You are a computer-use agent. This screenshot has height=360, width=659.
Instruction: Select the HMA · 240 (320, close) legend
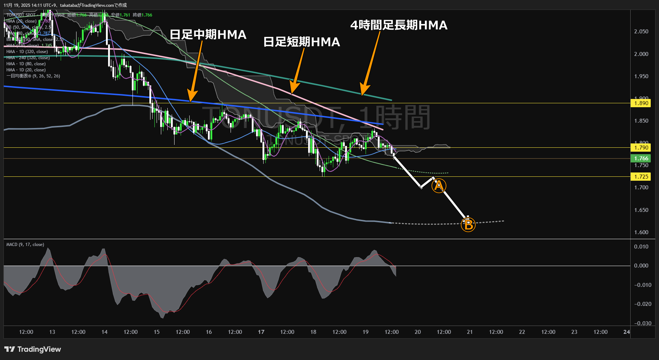tap(28, 58)
